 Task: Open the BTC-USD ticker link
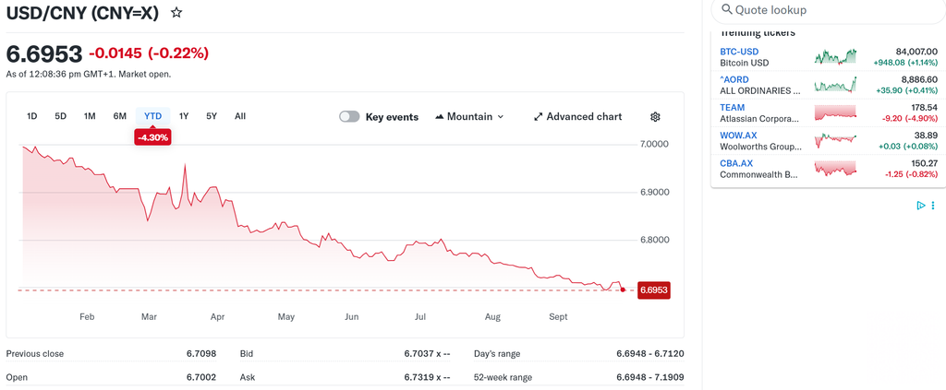[739, 52]
